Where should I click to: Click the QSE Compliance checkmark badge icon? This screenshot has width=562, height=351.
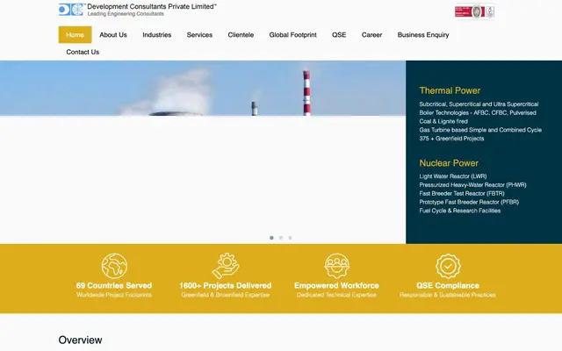tap(448, 266)
